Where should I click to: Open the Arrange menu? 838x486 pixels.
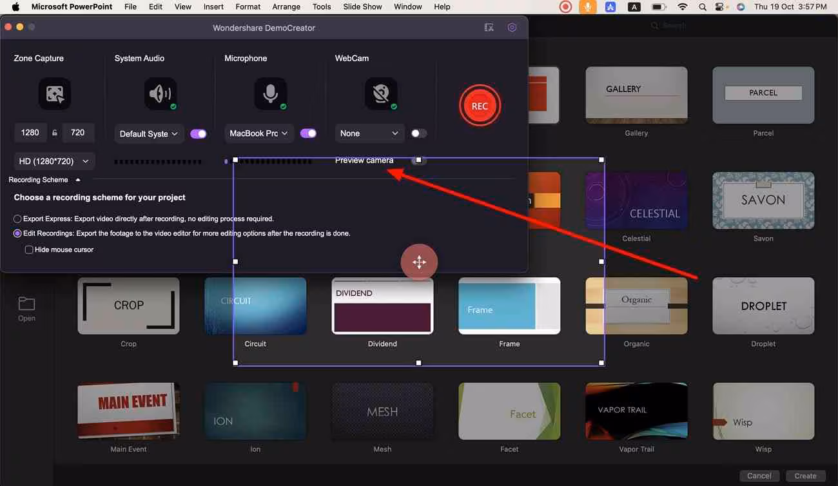[286, 6]
